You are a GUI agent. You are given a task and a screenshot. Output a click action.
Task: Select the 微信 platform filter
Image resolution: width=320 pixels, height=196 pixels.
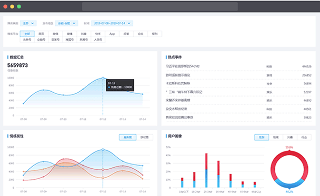click(x=55, y=34)
